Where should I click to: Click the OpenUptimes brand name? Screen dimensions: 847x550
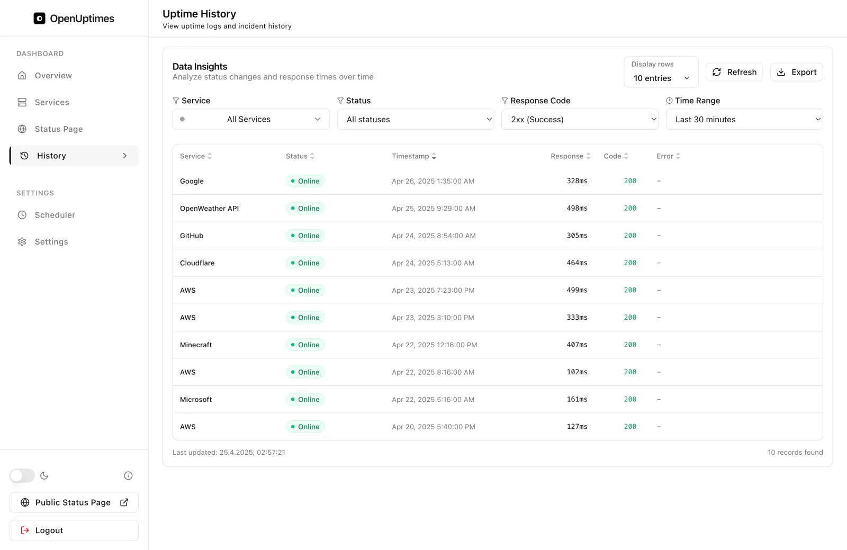(82, 19)
